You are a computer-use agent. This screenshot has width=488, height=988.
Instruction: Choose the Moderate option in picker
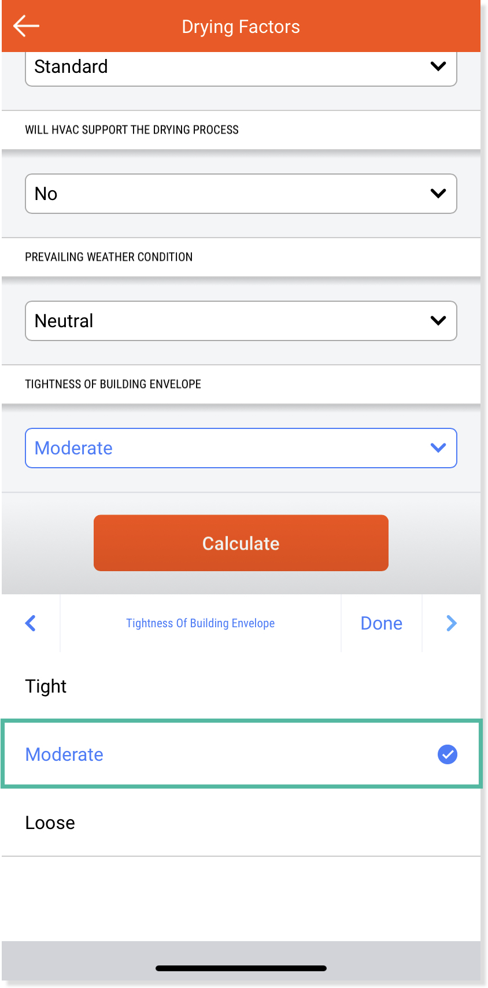pos(65,754)
